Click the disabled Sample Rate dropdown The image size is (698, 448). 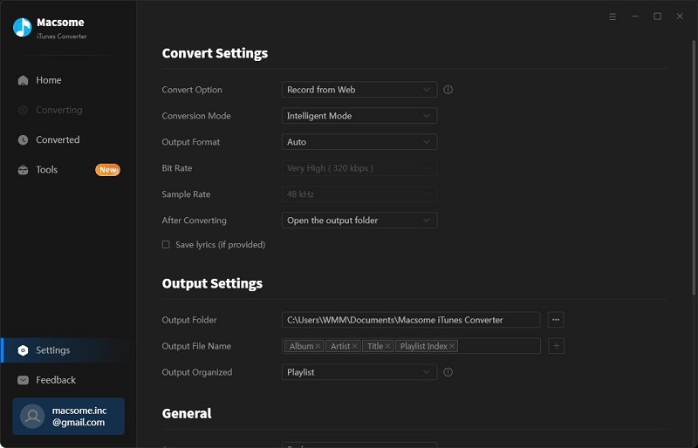tap(359, 194)
